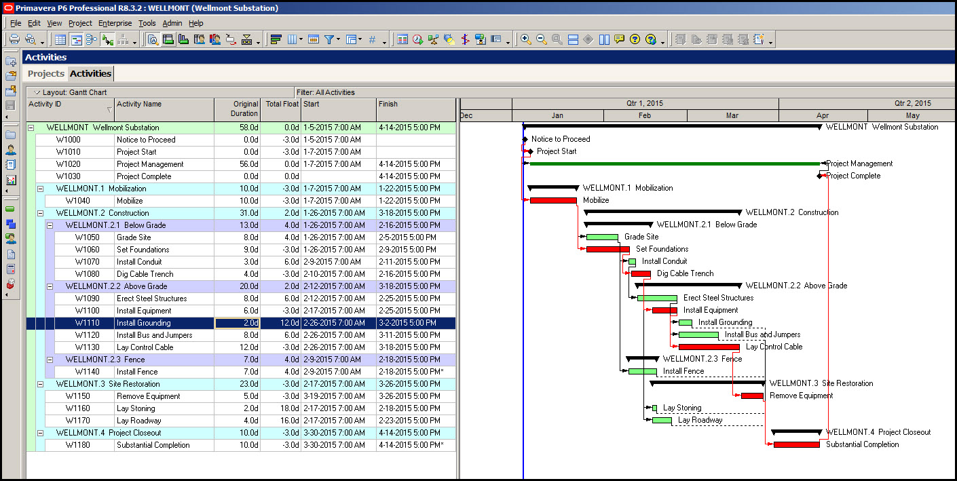Open the Resources icon in the sidebar
Screen dimensions: 957x481
coord(11,149)
